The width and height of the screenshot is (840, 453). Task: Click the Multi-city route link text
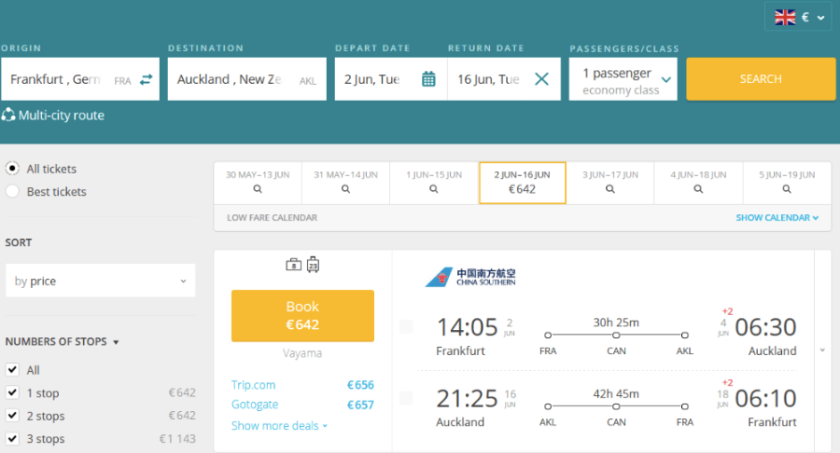61,115
